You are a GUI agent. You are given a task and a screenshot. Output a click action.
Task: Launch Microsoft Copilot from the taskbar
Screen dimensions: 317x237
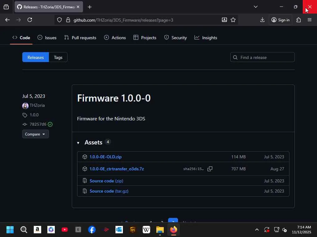51,230
